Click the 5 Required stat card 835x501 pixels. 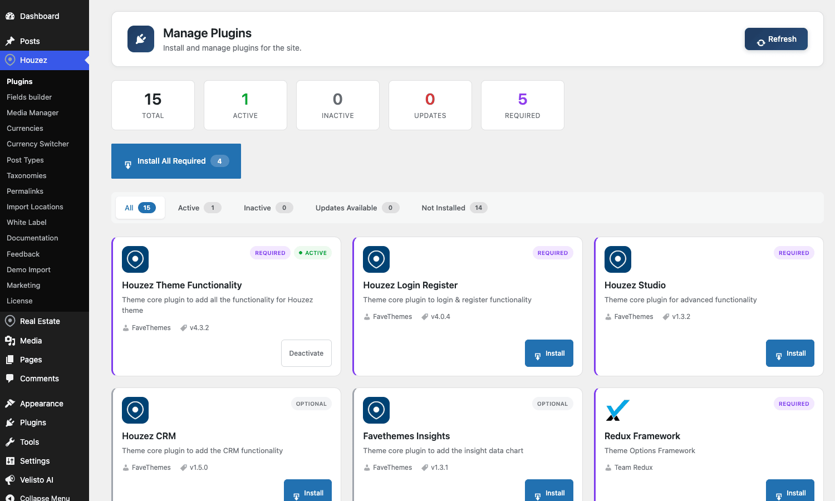coord(523,105)
